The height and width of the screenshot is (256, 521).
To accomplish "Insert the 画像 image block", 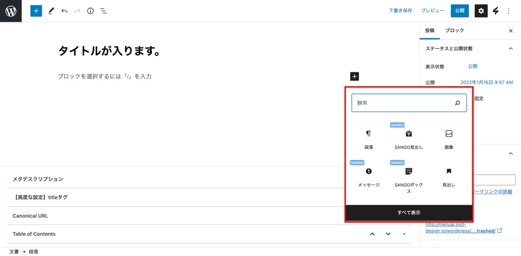I will [448, 139].
